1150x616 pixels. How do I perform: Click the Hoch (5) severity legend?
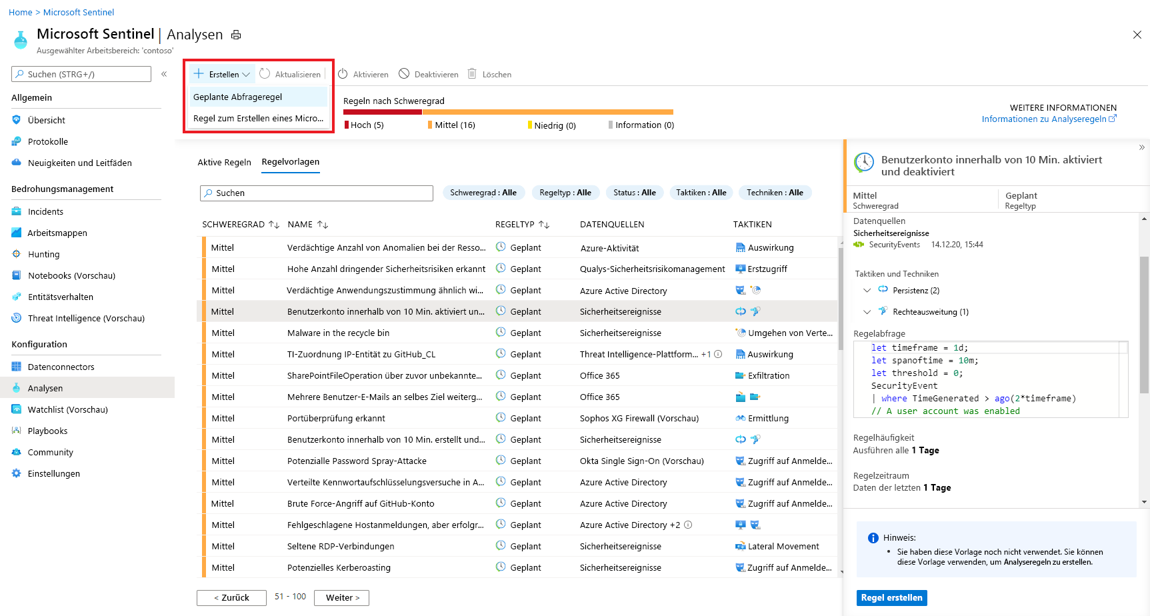pos(364,125)
